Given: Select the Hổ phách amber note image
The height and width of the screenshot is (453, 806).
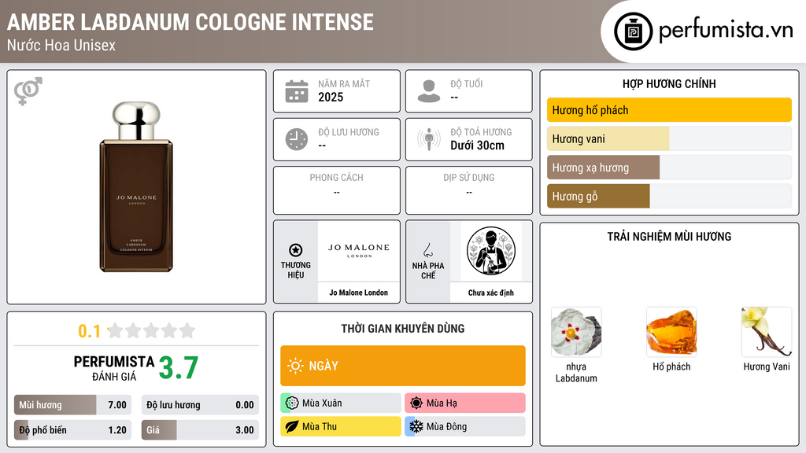Looking at the screenshot, I should [671, 332].
